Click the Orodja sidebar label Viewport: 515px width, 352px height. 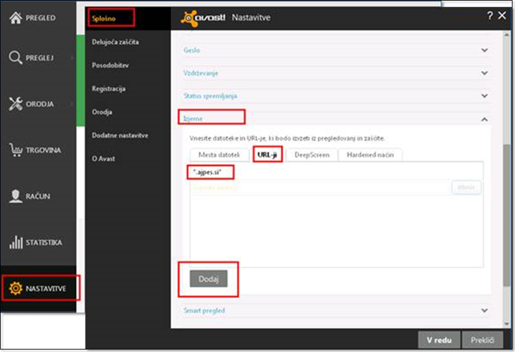click(40, 104)
